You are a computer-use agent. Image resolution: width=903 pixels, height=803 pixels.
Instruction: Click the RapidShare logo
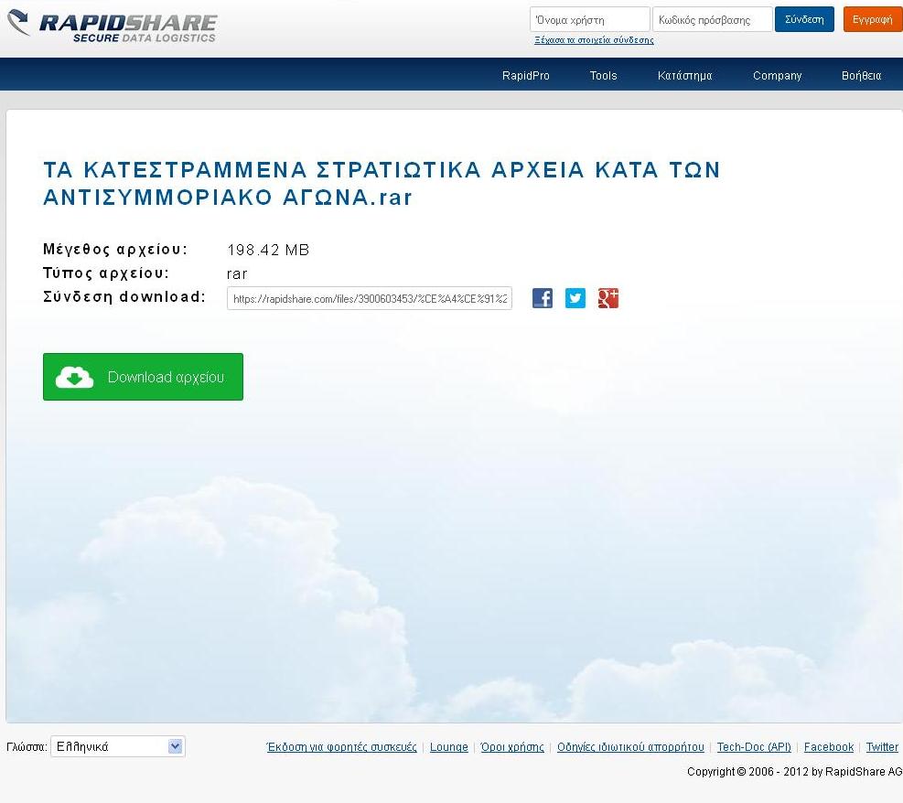click(112, 26)
